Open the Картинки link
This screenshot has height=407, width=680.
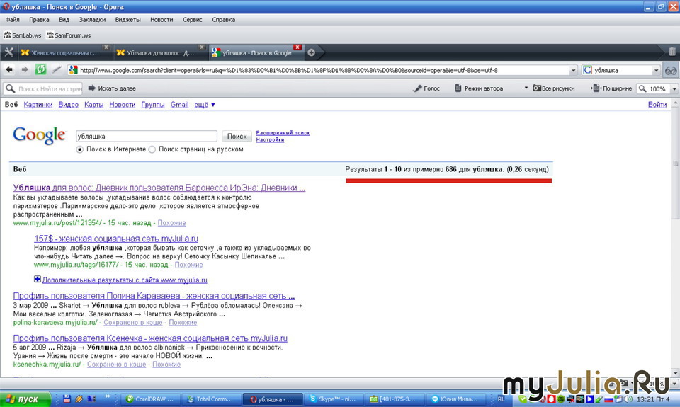38,105
